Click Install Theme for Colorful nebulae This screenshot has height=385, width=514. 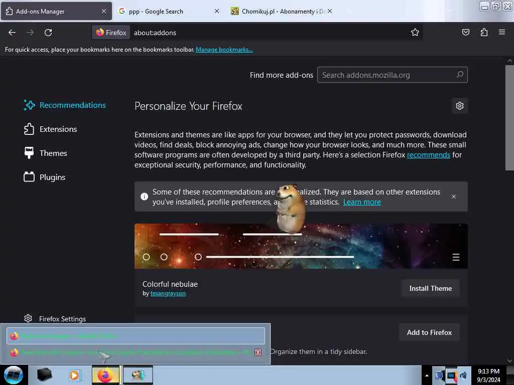pyautogui.click(x=430, y=288)
